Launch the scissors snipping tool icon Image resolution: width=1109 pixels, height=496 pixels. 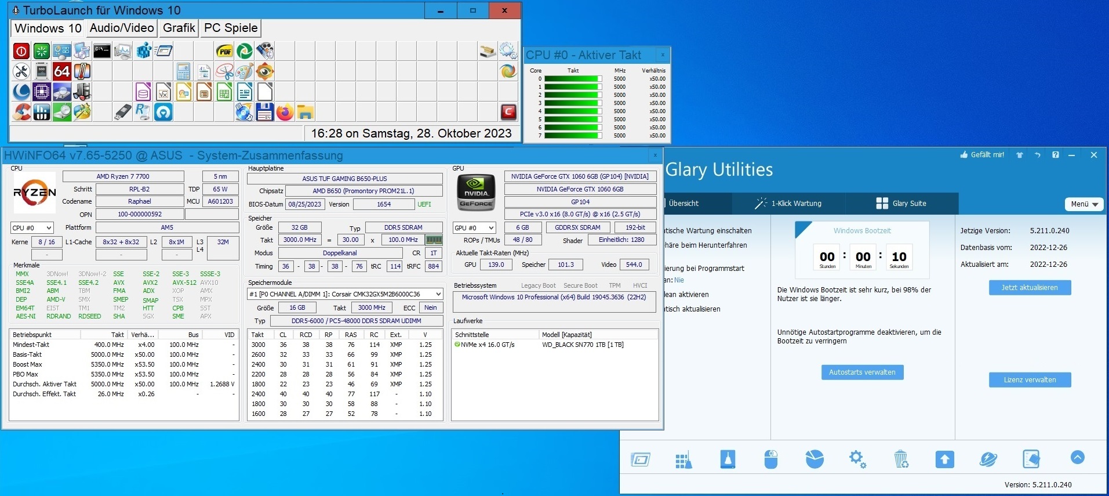224,71
